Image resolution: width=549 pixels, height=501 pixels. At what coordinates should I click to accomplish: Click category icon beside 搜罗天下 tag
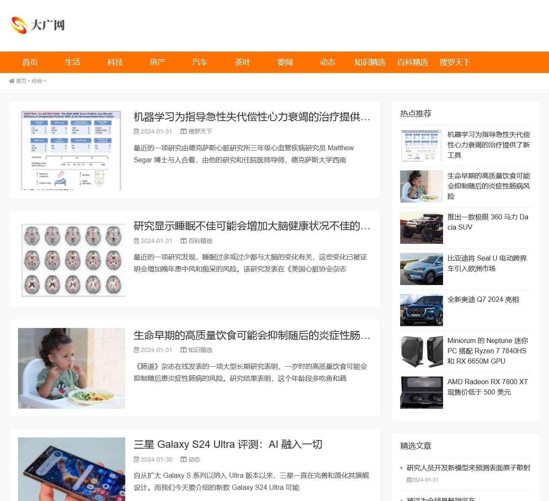pyautogui.click(x=183, y=131)
